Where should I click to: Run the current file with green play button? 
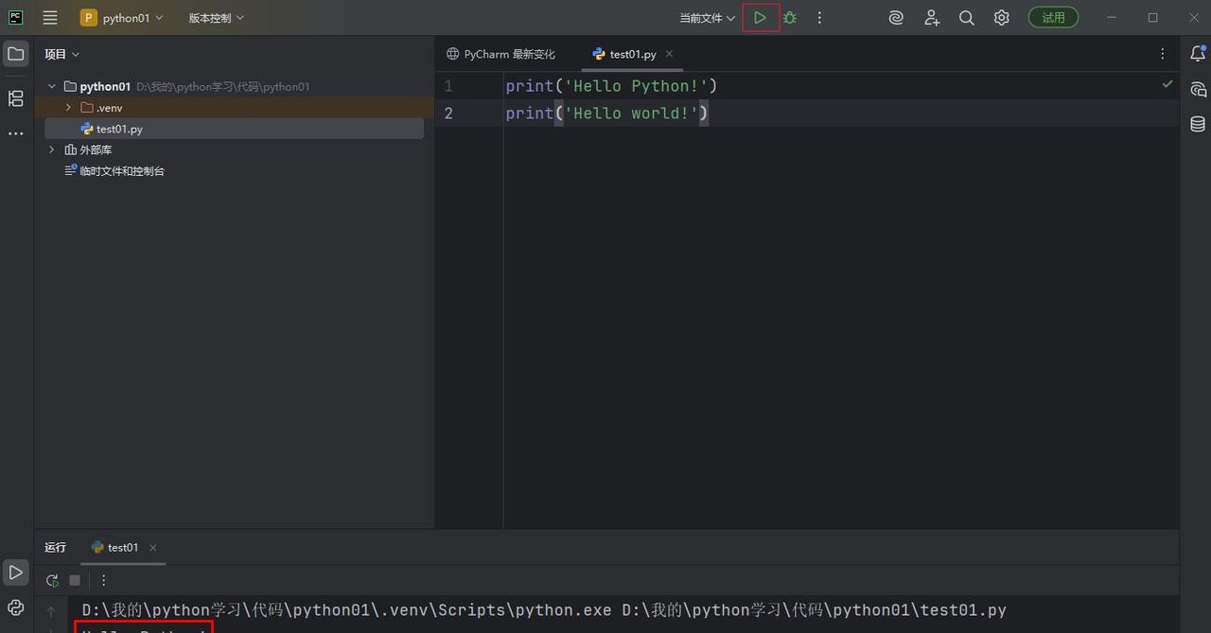pos(760,18)
